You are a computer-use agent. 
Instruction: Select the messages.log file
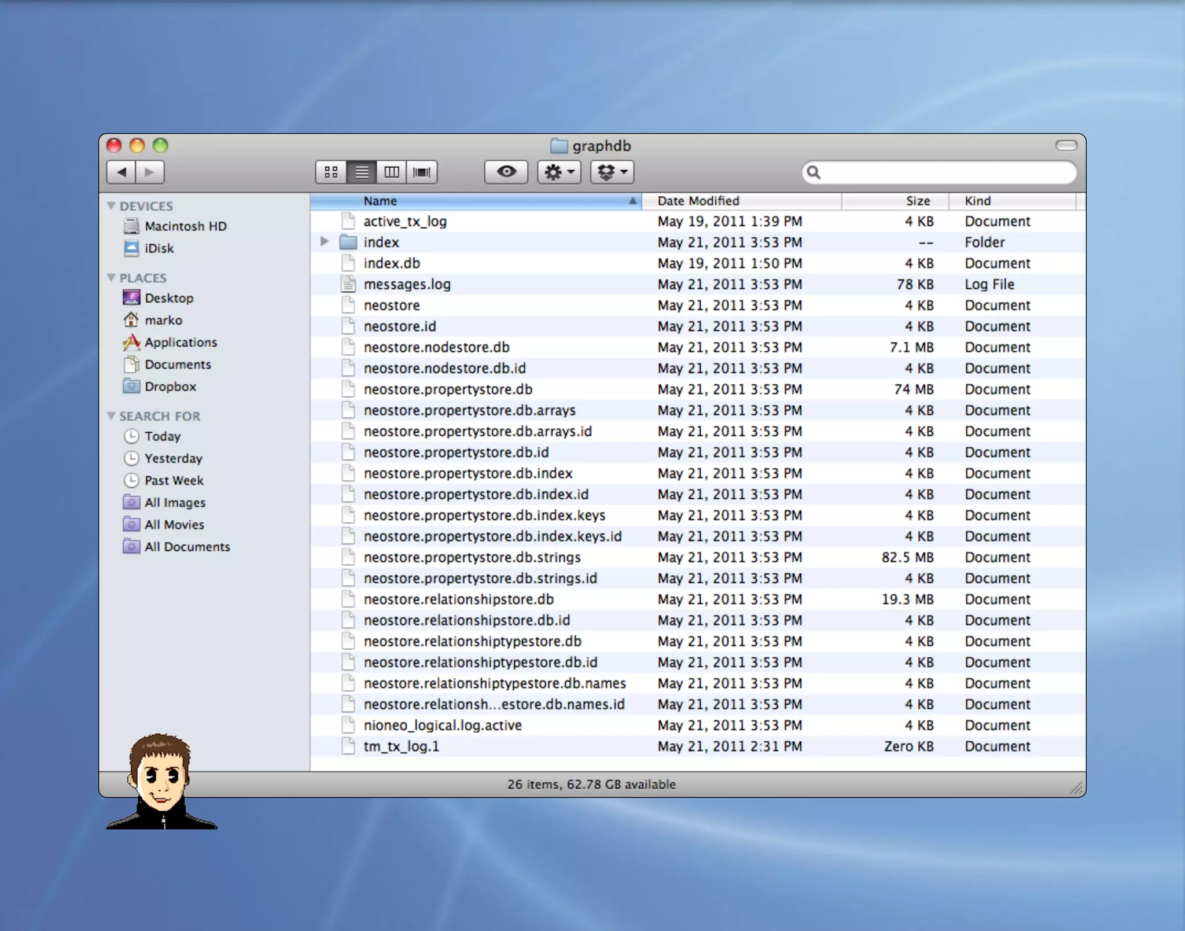click(x=407, y=284)
